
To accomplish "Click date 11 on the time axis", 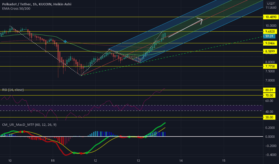I will (x=53, y=161).
